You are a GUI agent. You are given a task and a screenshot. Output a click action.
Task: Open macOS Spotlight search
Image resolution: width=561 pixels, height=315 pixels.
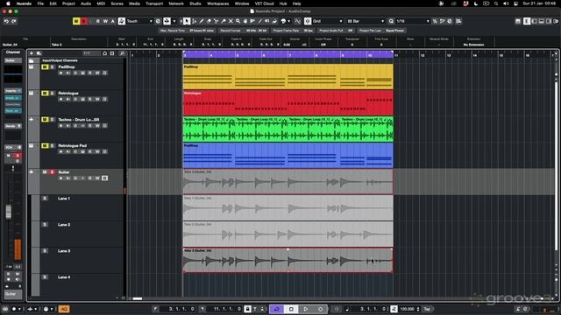click(x=496, y=3)
